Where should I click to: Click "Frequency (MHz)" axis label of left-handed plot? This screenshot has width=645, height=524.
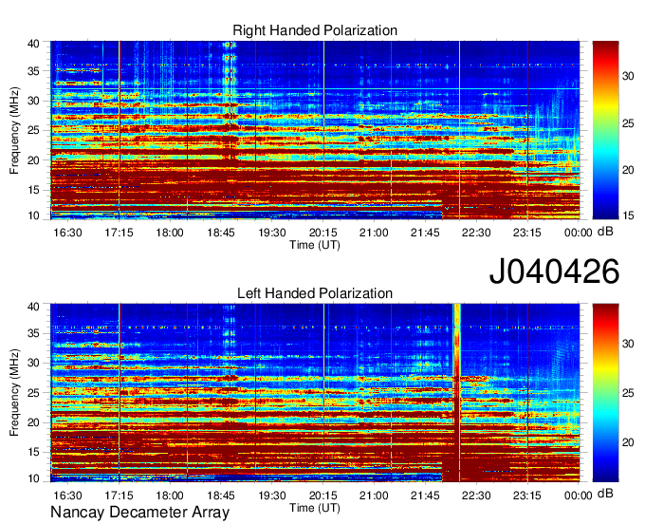pyautogui.click(x=14, y=393)
